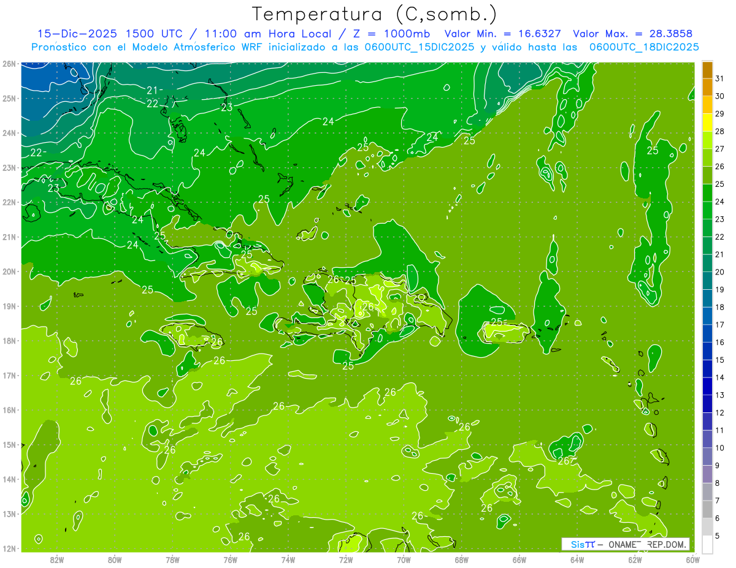
Task: Click the 14N latitude axis label
Action: [9, 479]
